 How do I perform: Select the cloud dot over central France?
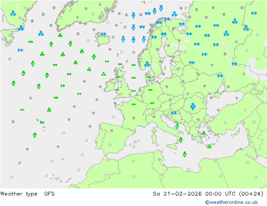click(x=133, y=118)
